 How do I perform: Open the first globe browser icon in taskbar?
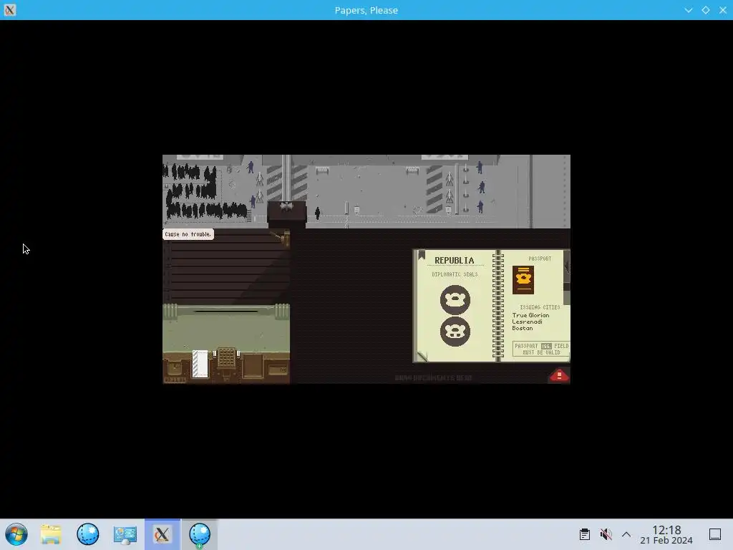click(x=88, y=534)
